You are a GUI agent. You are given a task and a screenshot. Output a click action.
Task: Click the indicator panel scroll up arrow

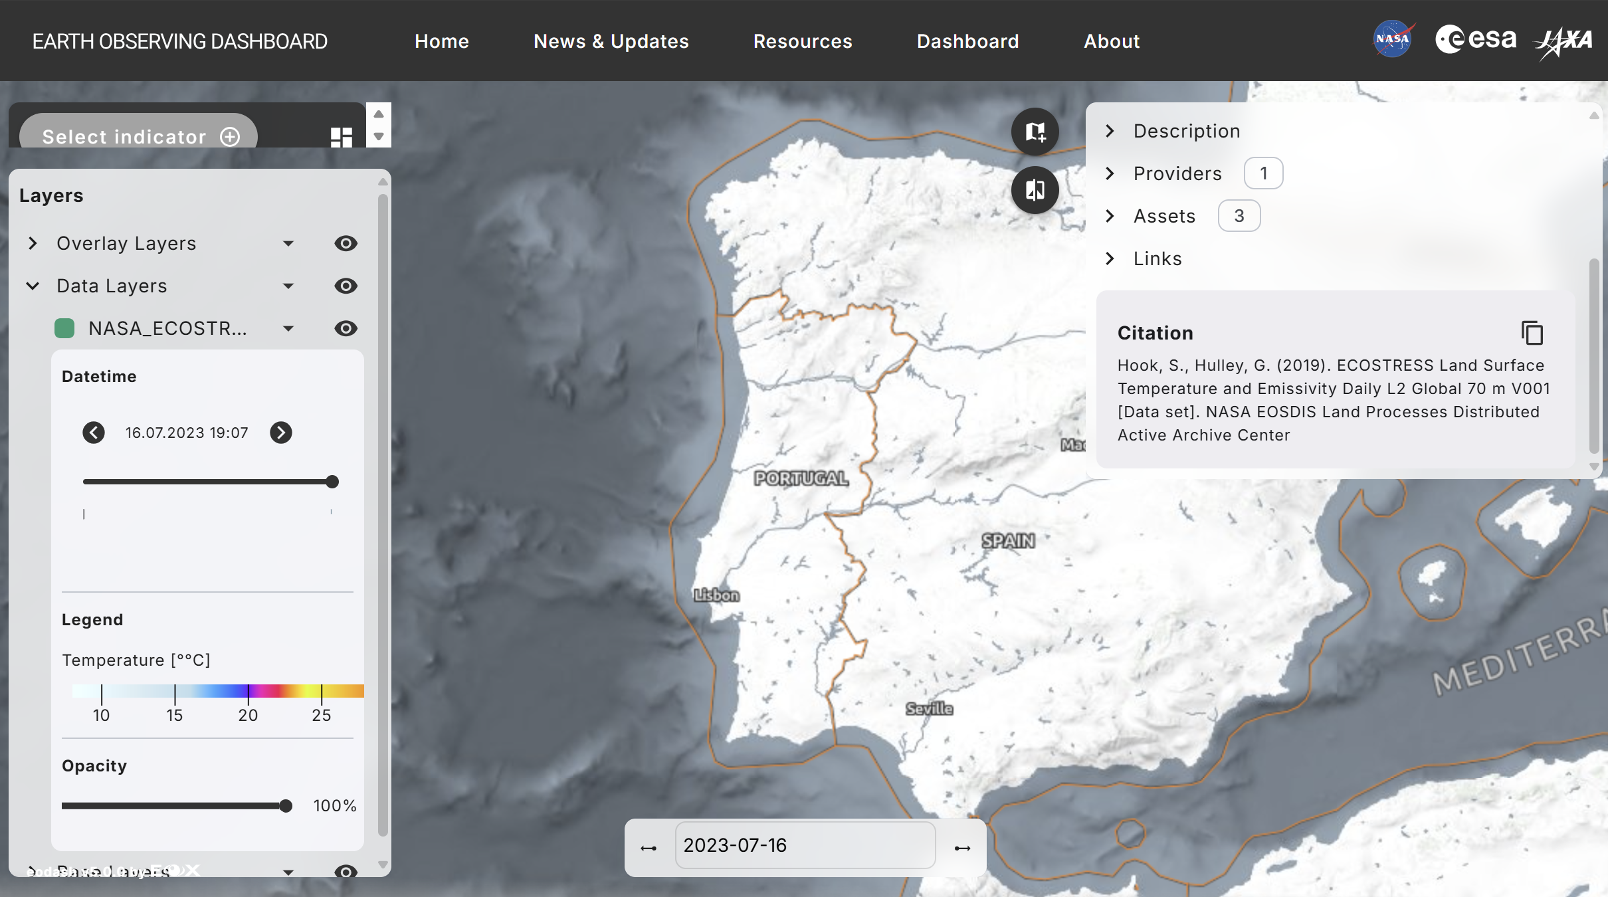pyautogui.click(x=379, y=114)
